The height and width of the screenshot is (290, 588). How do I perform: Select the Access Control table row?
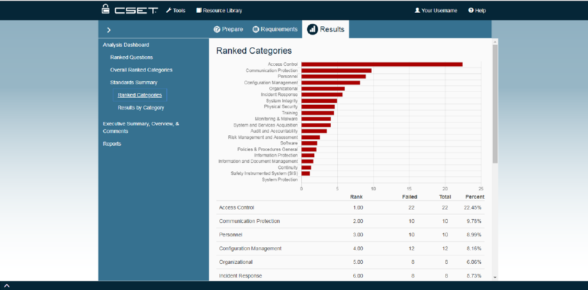click(x=351, y=208)
